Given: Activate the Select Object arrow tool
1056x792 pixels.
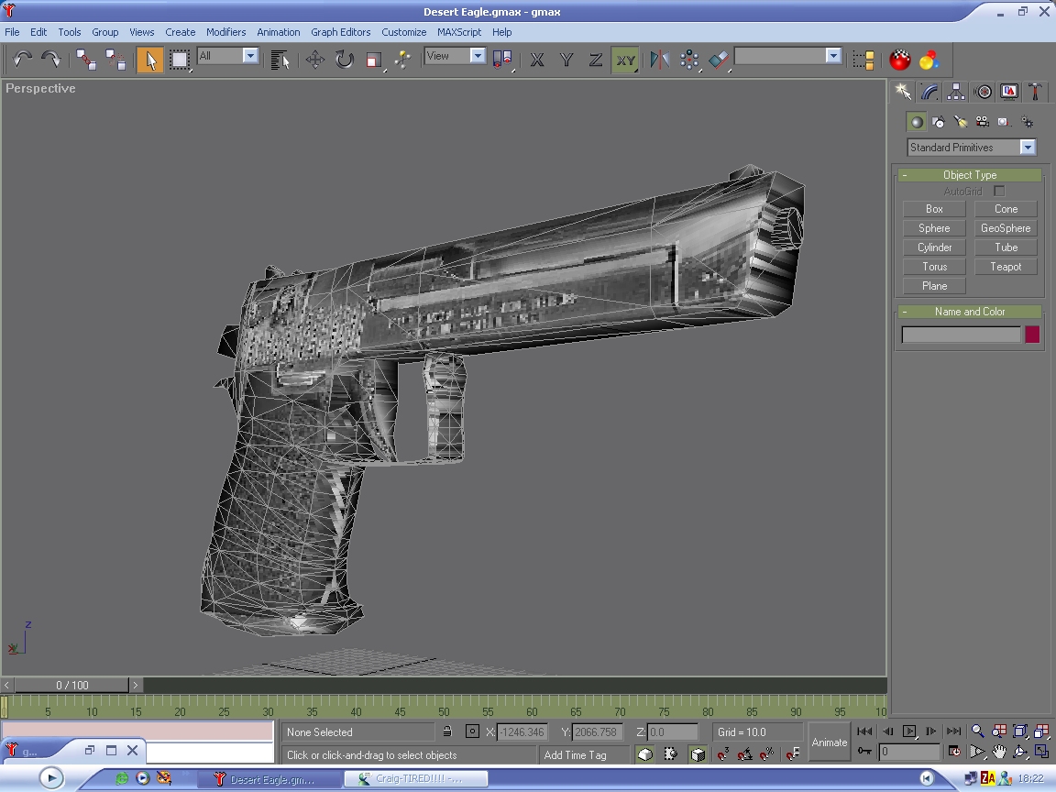Looking at the screenshot, I should pos(150,60).
